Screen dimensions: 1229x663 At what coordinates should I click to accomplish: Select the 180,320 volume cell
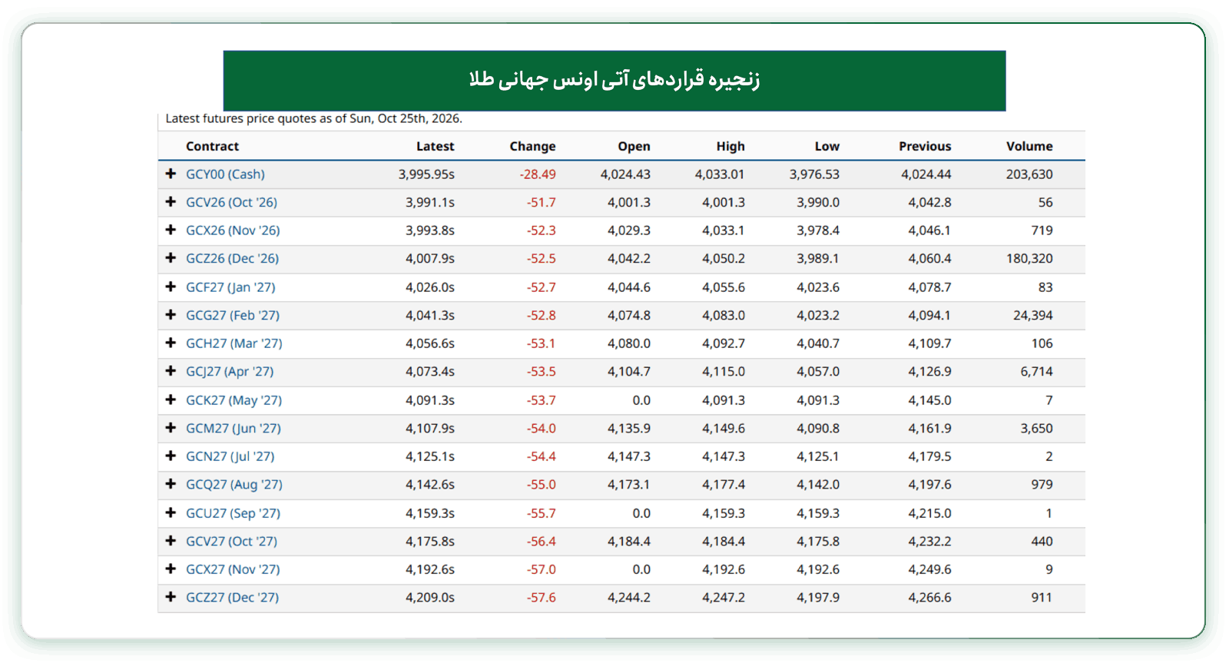point(1029,259)
